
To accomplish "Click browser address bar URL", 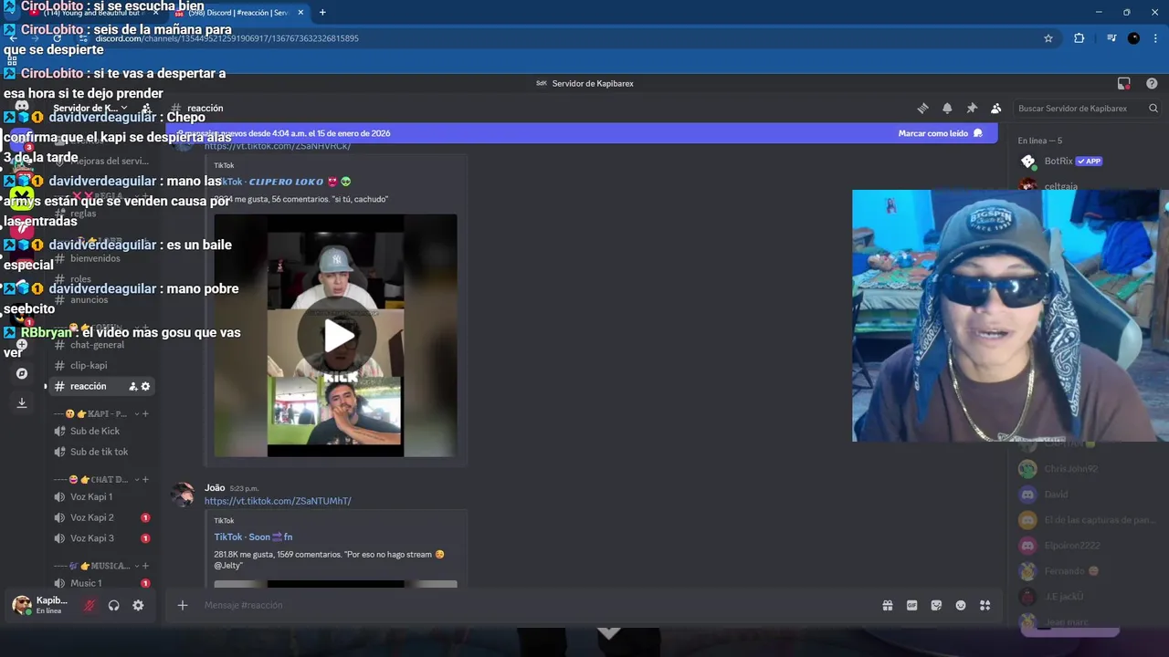I will (226, 38).
